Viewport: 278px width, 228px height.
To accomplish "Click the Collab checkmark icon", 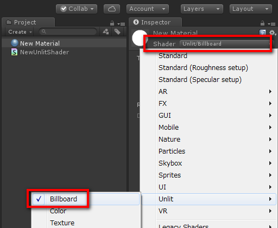I will click(64, 9).
